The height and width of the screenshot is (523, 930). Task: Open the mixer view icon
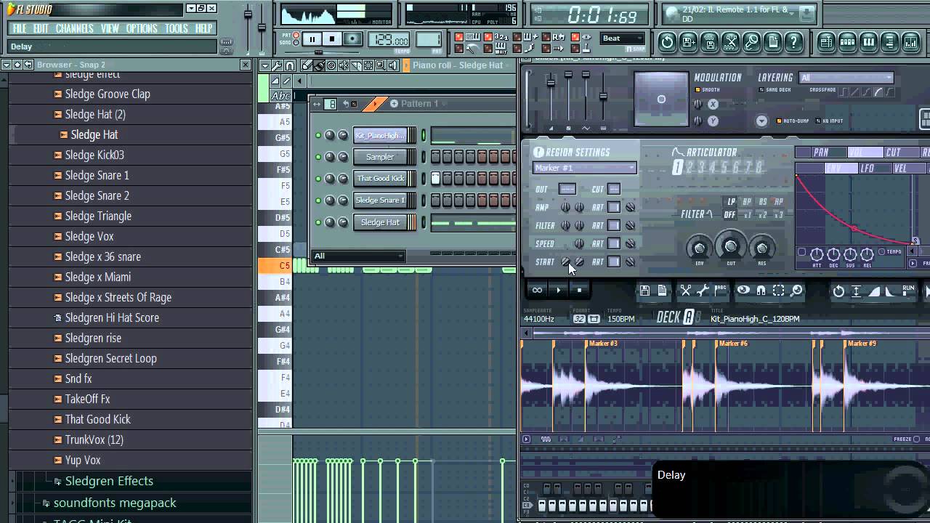[910, 42]
